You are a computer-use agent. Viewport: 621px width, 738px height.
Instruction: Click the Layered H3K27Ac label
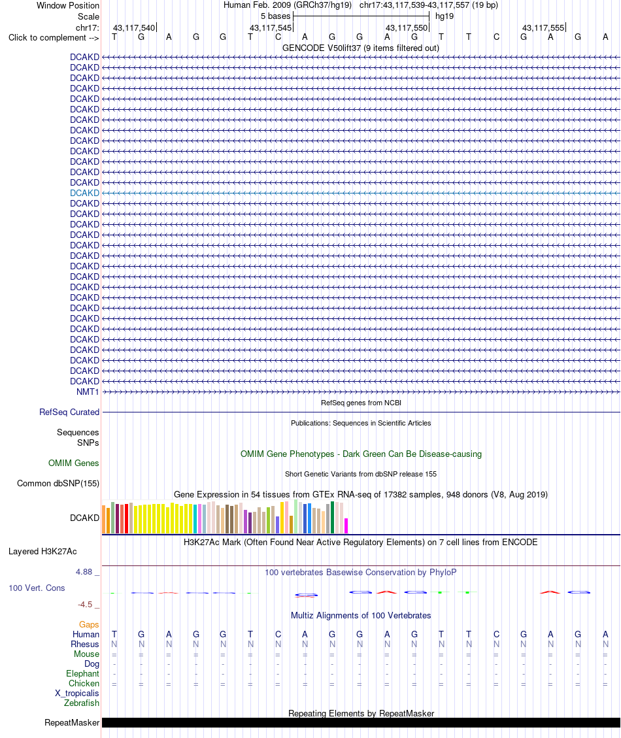click(42, 552)
